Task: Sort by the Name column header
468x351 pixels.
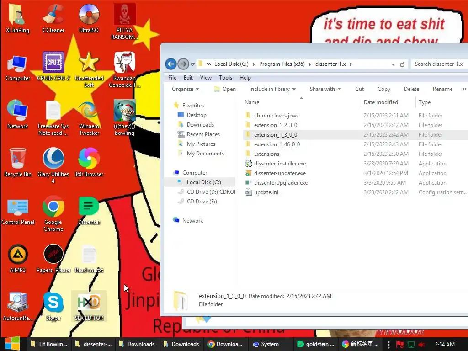Action: click(x=302, y=102)
